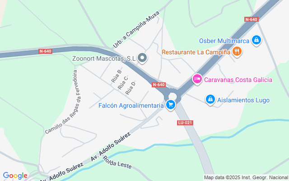Click the Av. Adolfo Suárez road label

tap(111, 147)
